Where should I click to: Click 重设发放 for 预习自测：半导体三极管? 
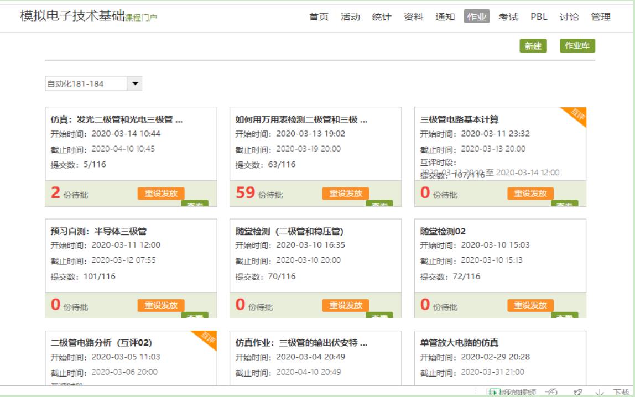coord(161,305)
